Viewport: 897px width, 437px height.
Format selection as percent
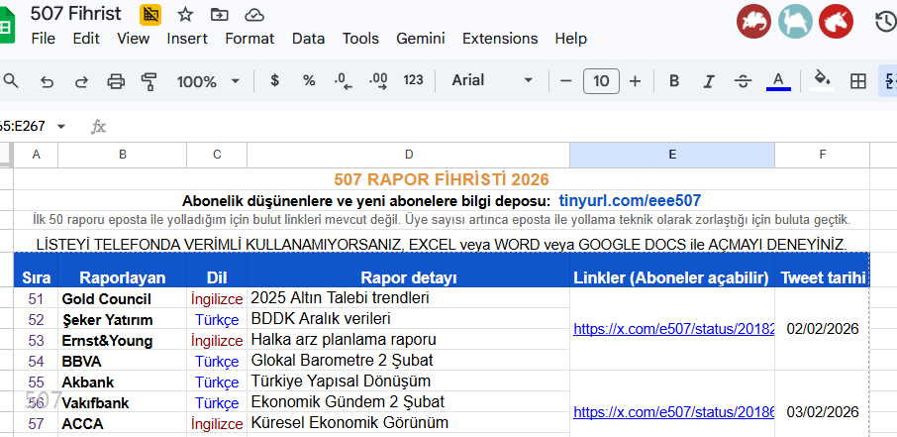coord(309,80)
